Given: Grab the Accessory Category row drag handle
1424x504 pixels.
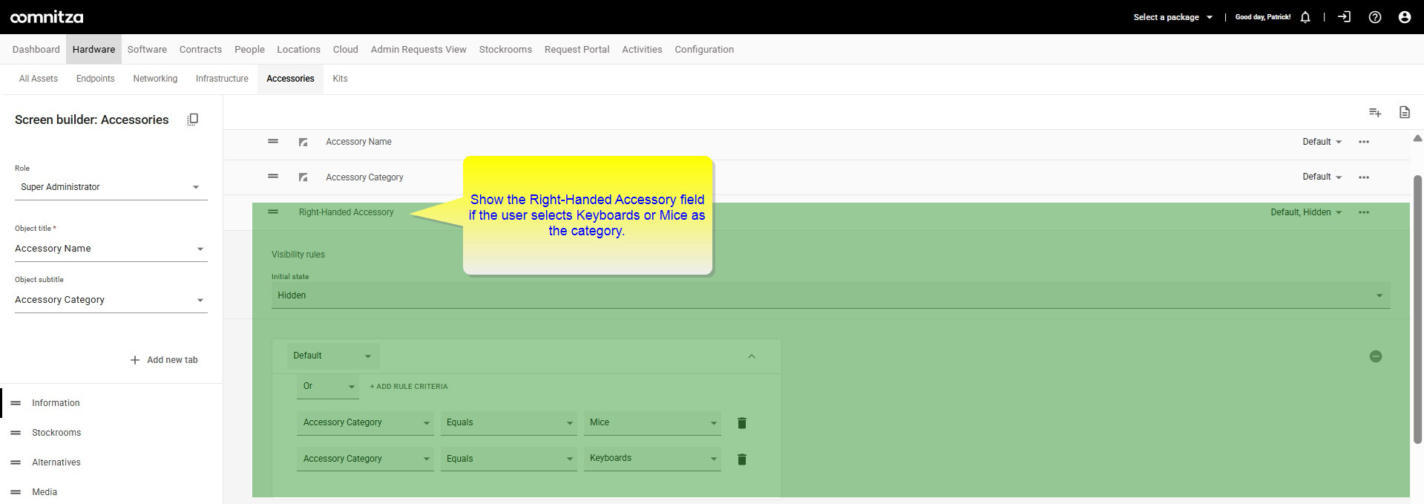Looking at the screenshot, I should pos(273,177).
